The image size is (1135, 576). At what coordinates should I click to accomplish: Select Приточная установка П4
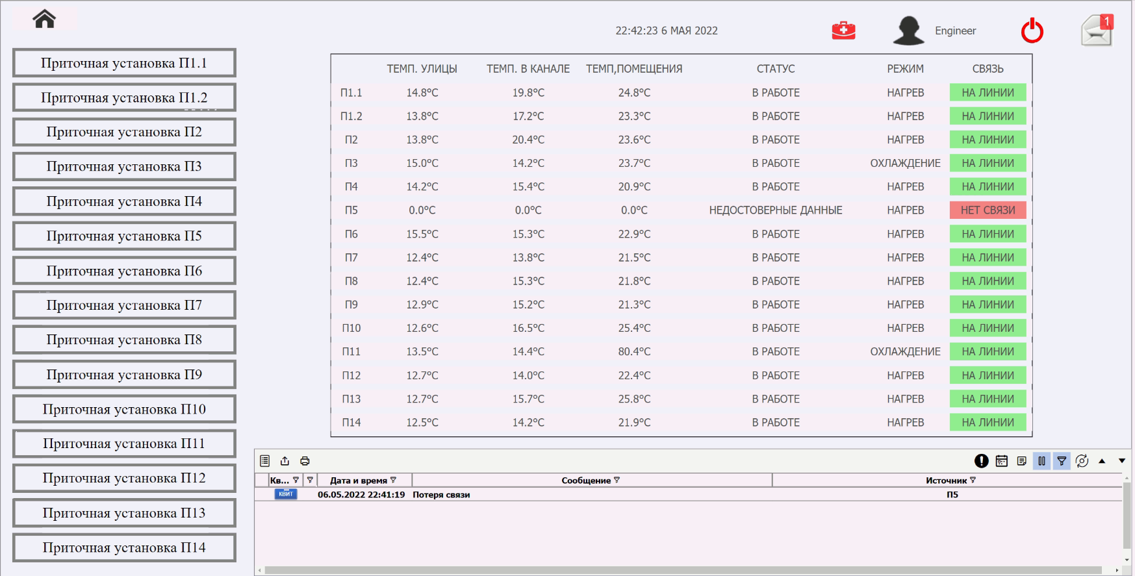pyautogui.click(x=124, y=201)
